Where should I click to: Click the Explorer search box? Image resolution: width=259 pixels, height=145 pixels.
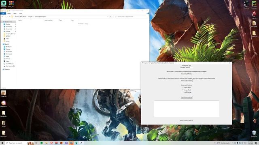point(131,17)
